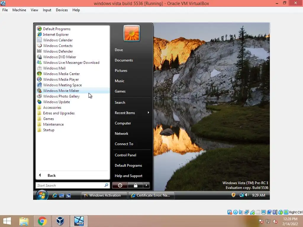Viewport: 303px width, 227px height.
Task: Open the VirtualBox Input menu
Action: click(x=47, y=10)
